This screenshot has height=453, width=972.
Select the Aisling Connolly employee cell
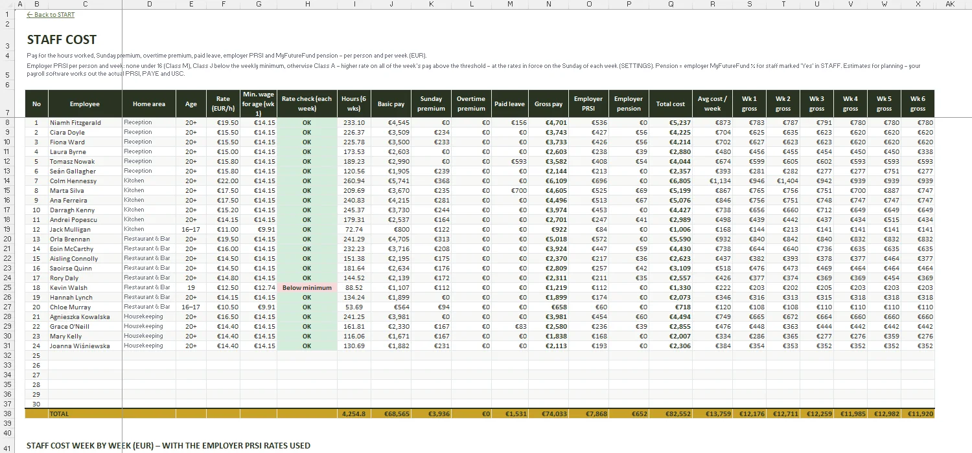click(x=85, y=258)
